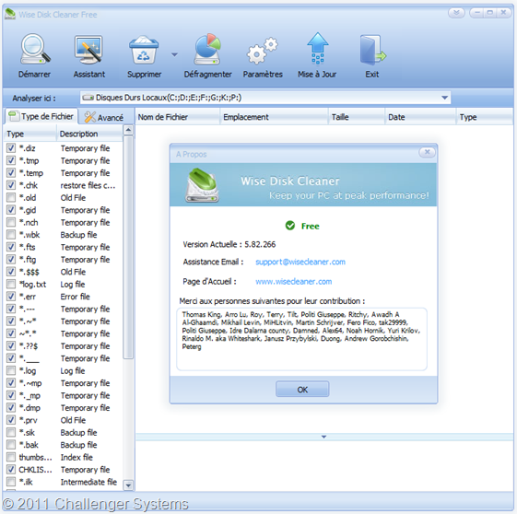Start scan with the Démarrer icon
This screenshot has height=514, width=517.
pos(35,50)
